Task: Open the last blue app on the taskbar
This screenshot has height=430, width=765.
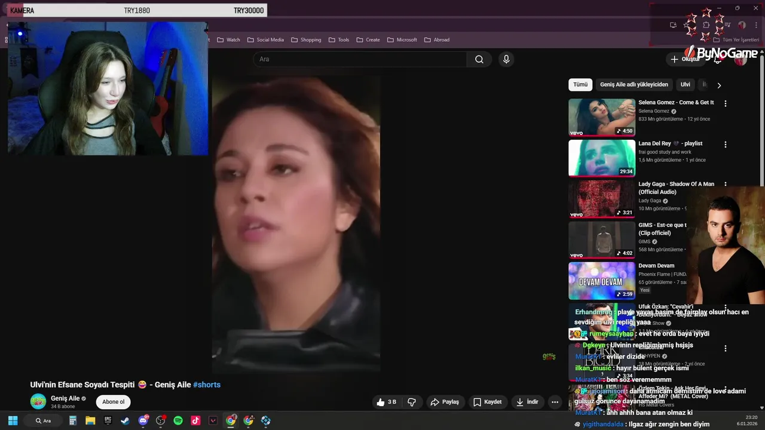Action: [266, 420]
